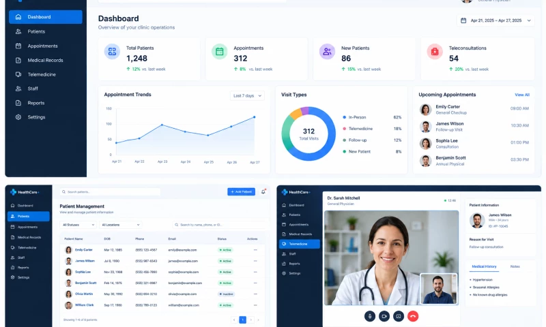The image size is (546, 327).
Task: Focus the Search patients field in top bar
Action: point(110,192)
